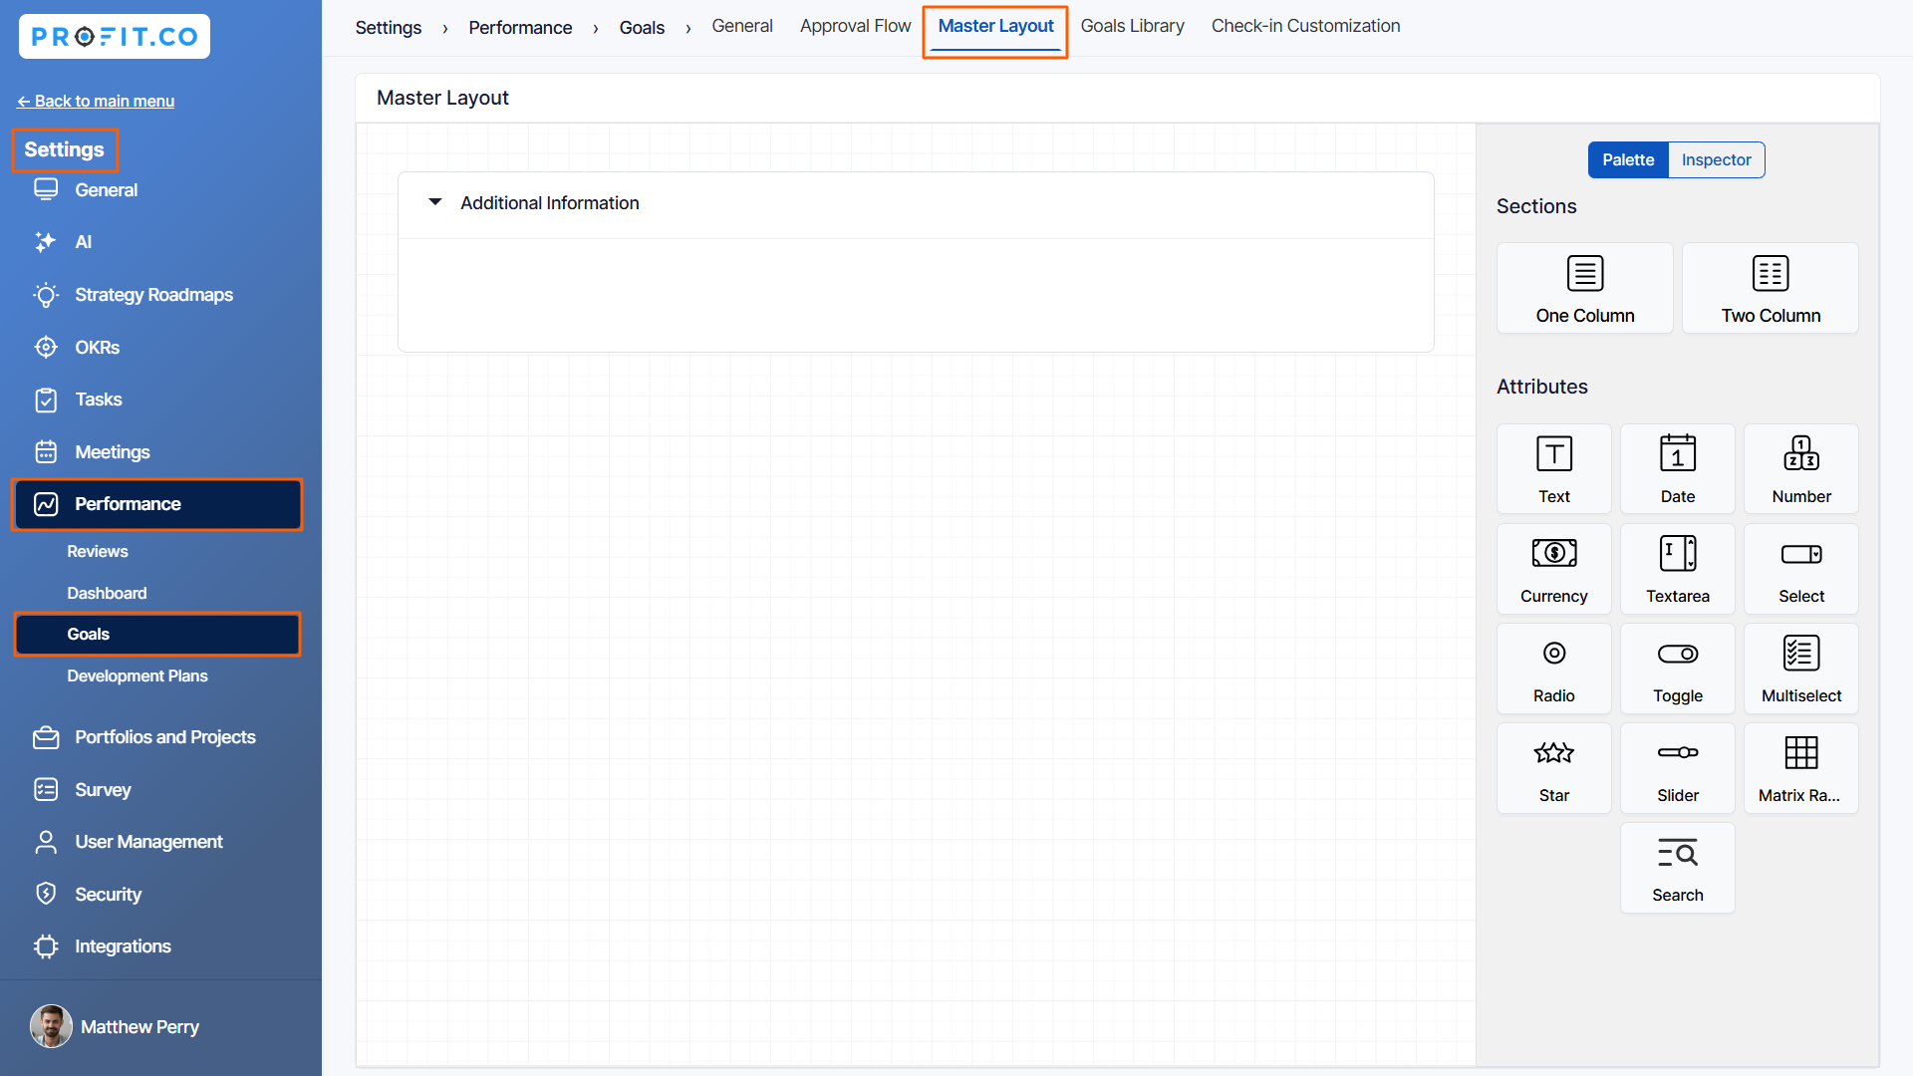The image size is (1913, 1076).
Task: Go back to main menu
Action: (x=96, y=101)
